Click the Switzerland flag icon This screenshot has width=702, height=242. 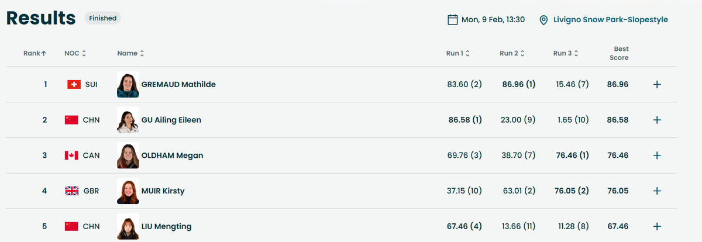pyautogui.click(x=74, y=85)
